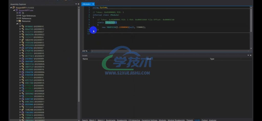Click the icon beside 69205868
Viewport: 262px width, 121px height.
(x=23, y=104)
